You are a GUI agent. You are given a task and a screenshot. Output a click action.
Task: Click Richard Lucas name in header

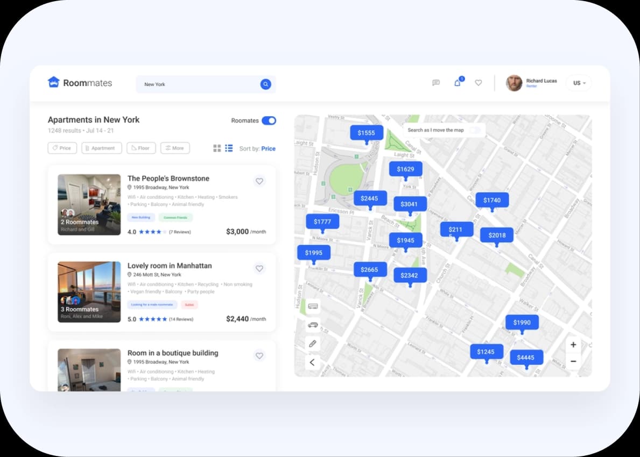(x=541, y=81)
